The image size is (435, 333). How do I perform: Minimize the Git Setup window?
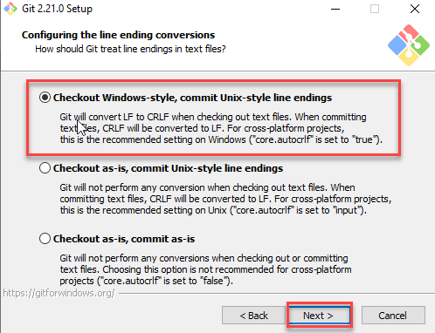pos(335,9)
